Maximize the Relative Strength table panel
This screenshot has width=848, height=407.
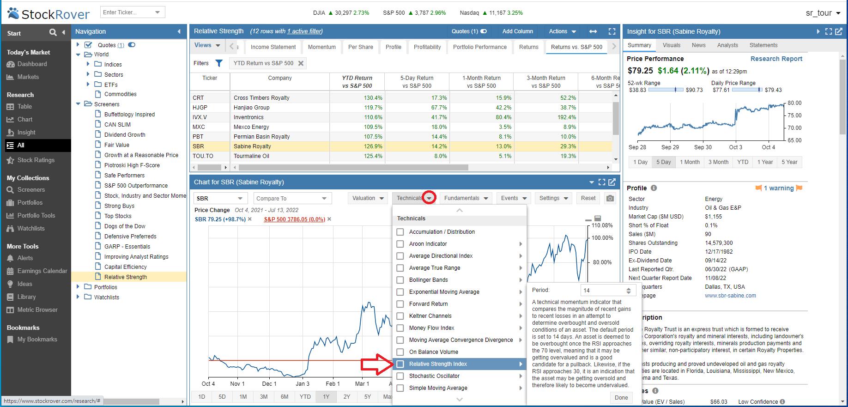[612, 31]
